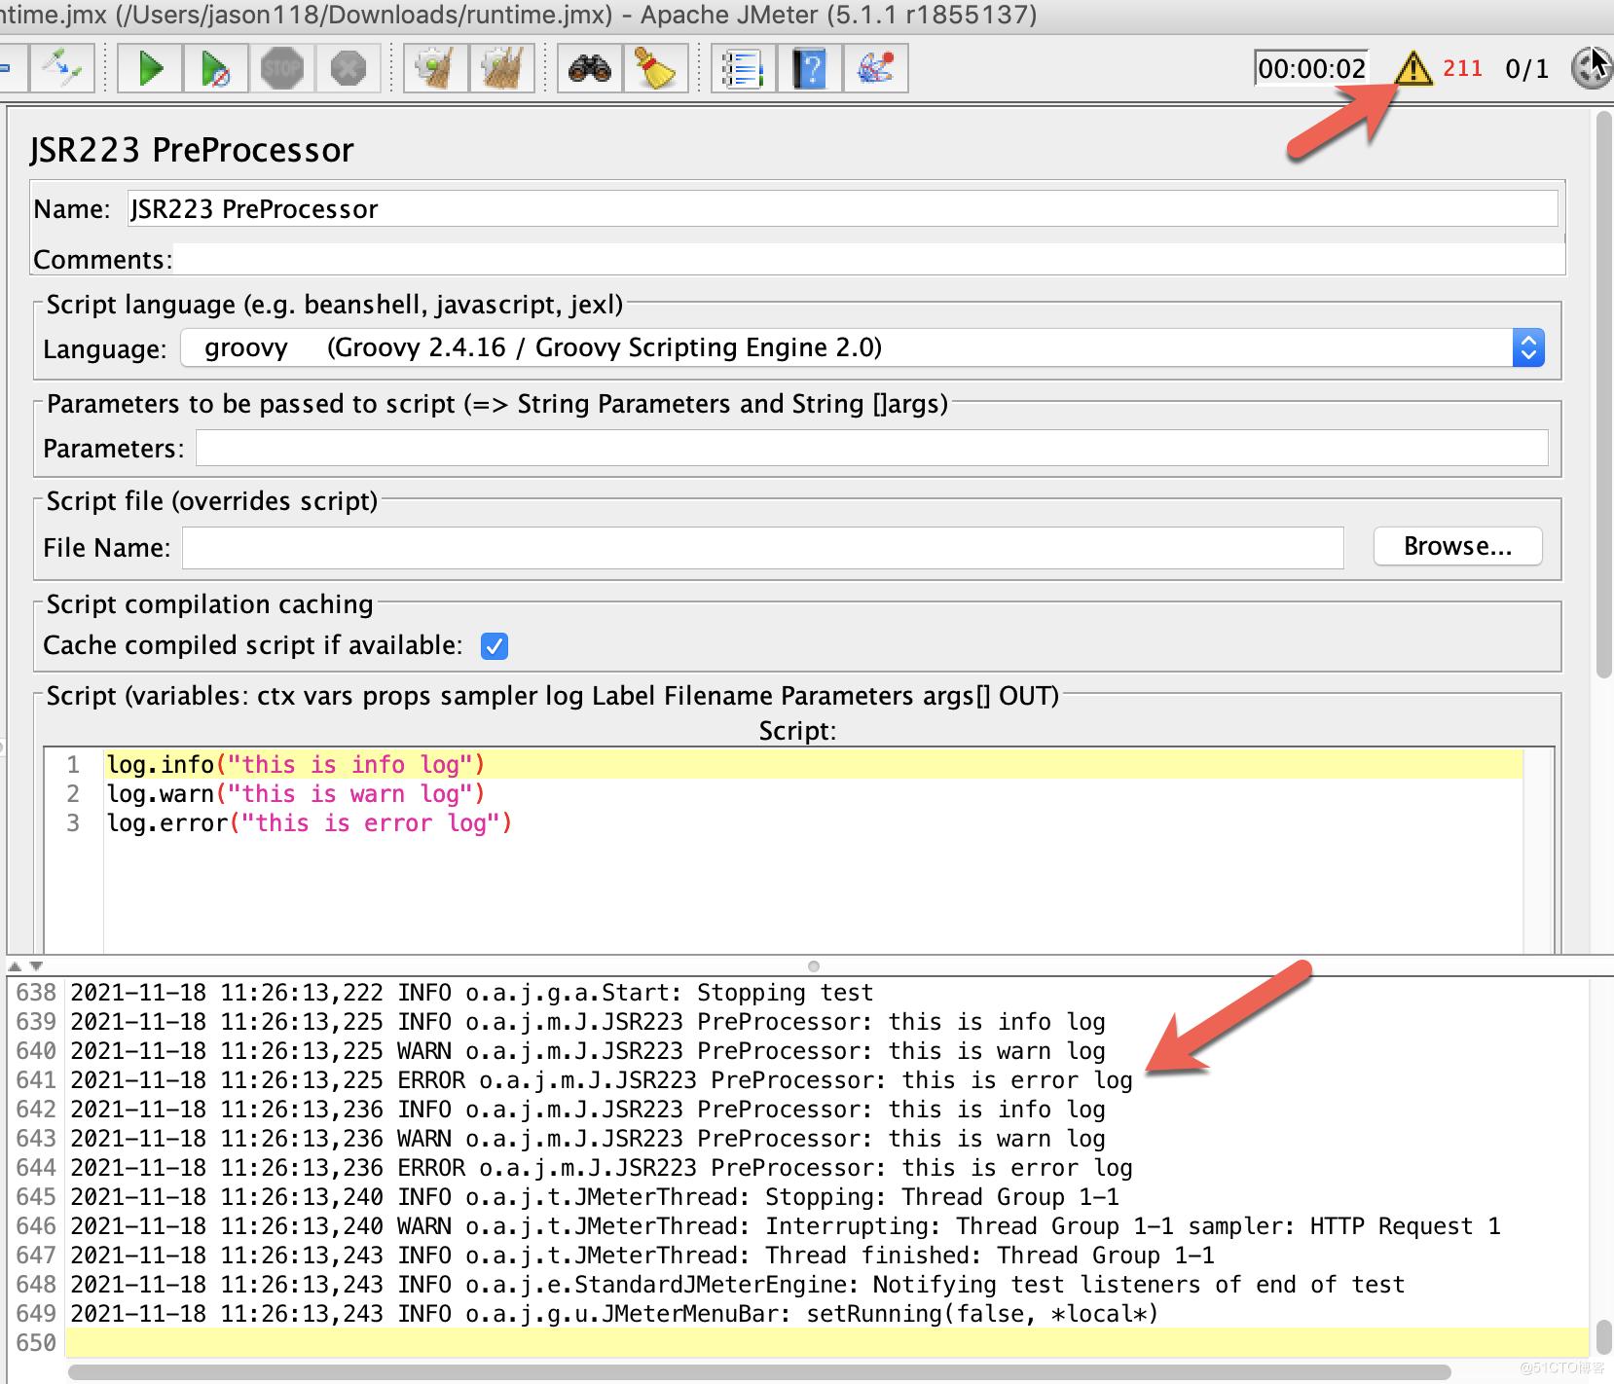Focus the Parameters input field

[x=871, y=448]
